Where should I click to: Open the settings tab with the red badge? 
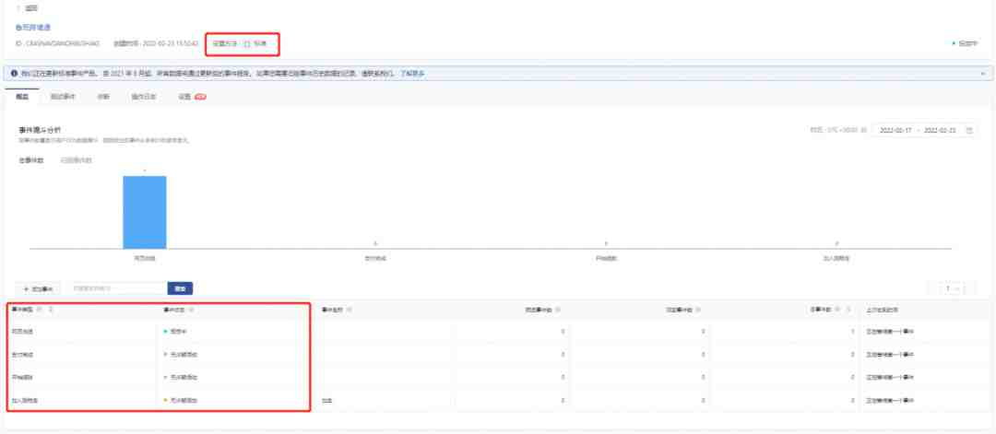pyautogui.click(x=192, y=97)
